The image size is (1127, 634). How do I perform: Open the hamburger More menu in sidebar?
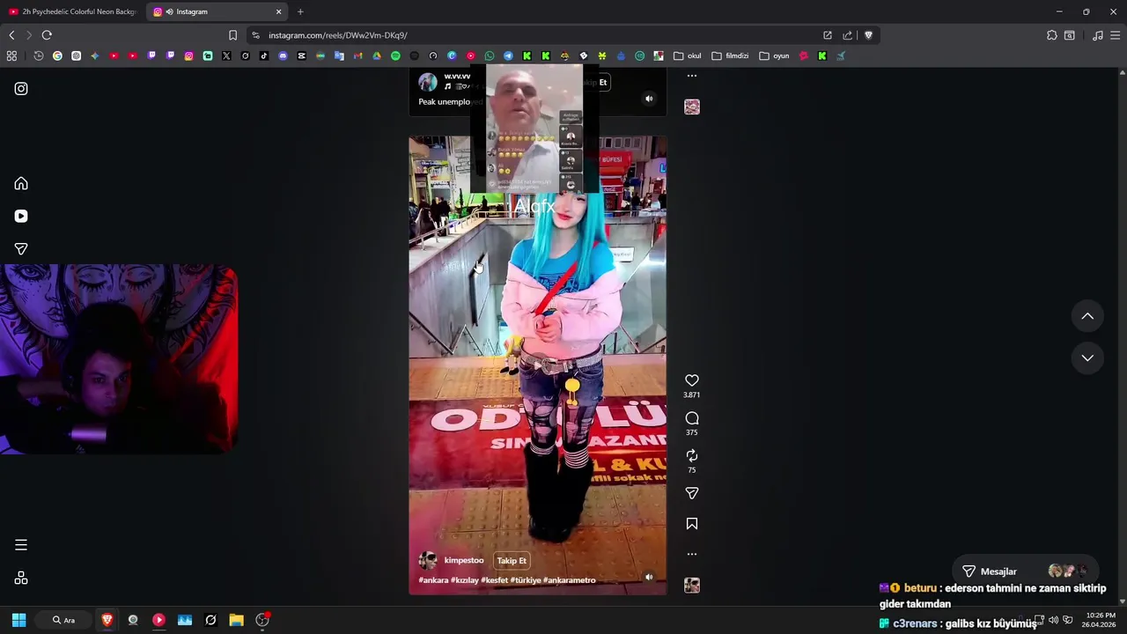[21, 545]
